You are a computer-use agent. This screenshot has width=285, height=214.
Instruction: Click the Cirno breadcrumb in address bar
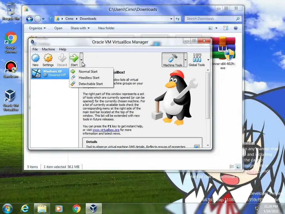tap(69, 19)
